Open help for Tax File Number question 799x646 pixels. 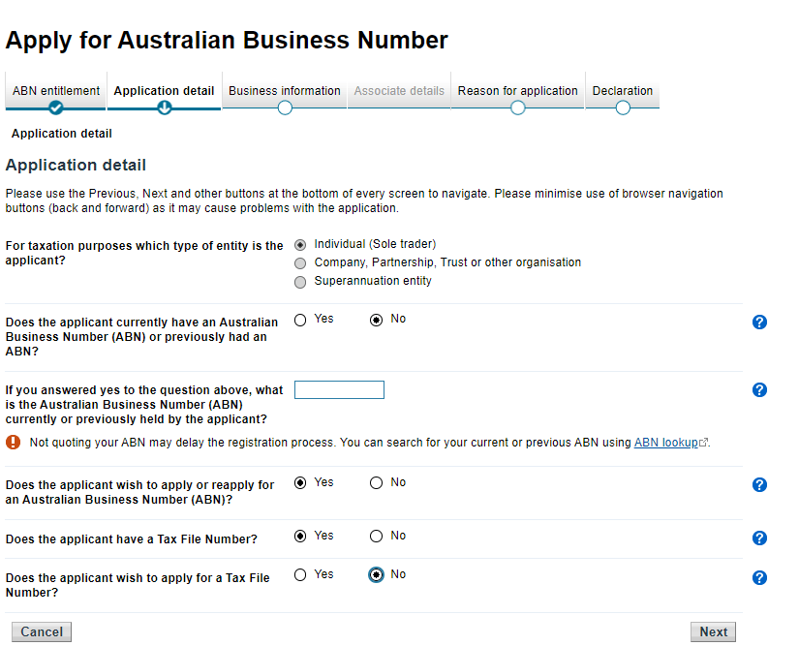(x=759, y=538)
